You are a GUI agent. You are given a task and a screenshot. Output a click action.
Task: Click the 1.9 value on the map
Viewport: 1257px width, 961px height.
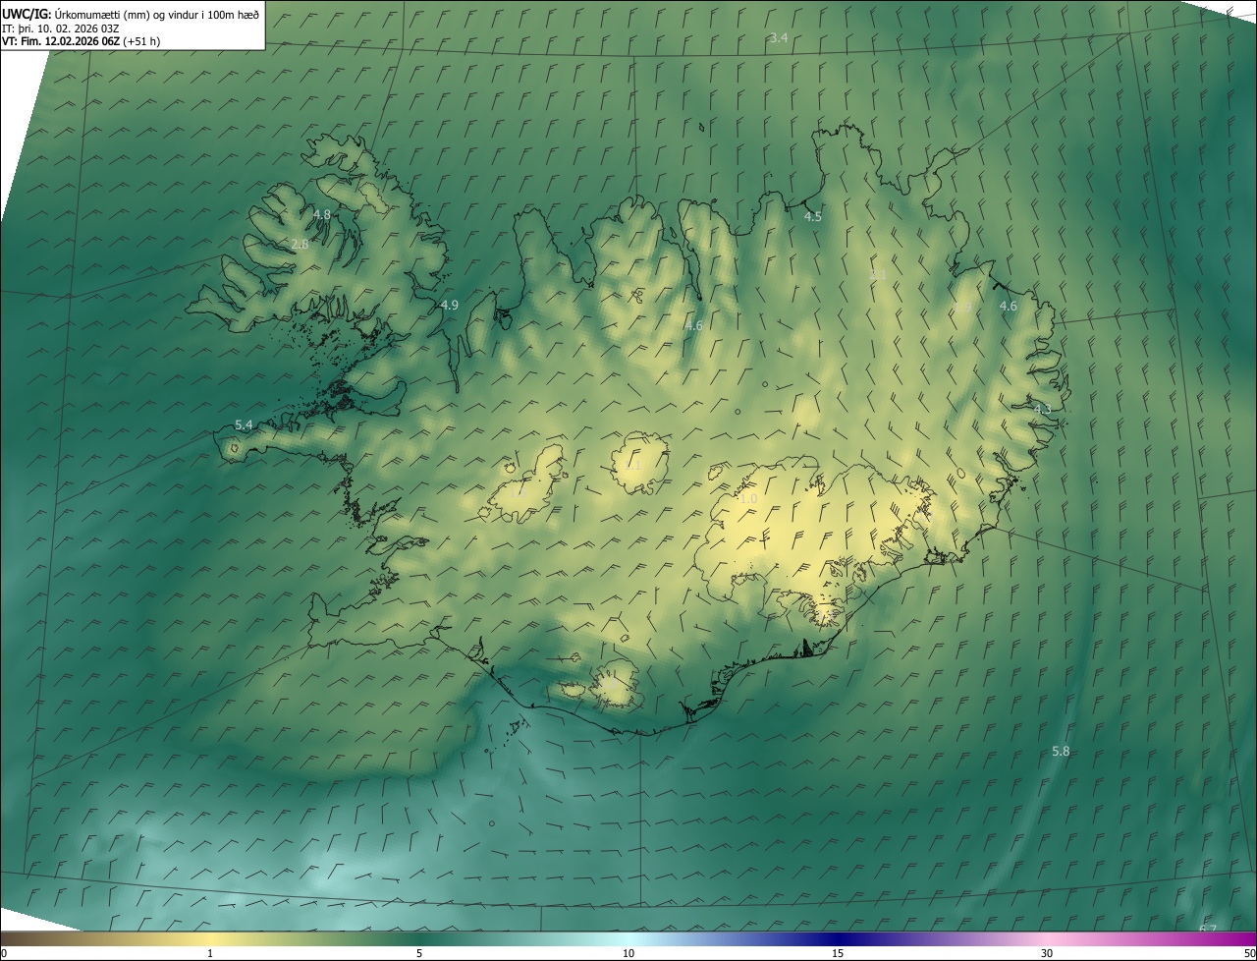pos(963,308)
